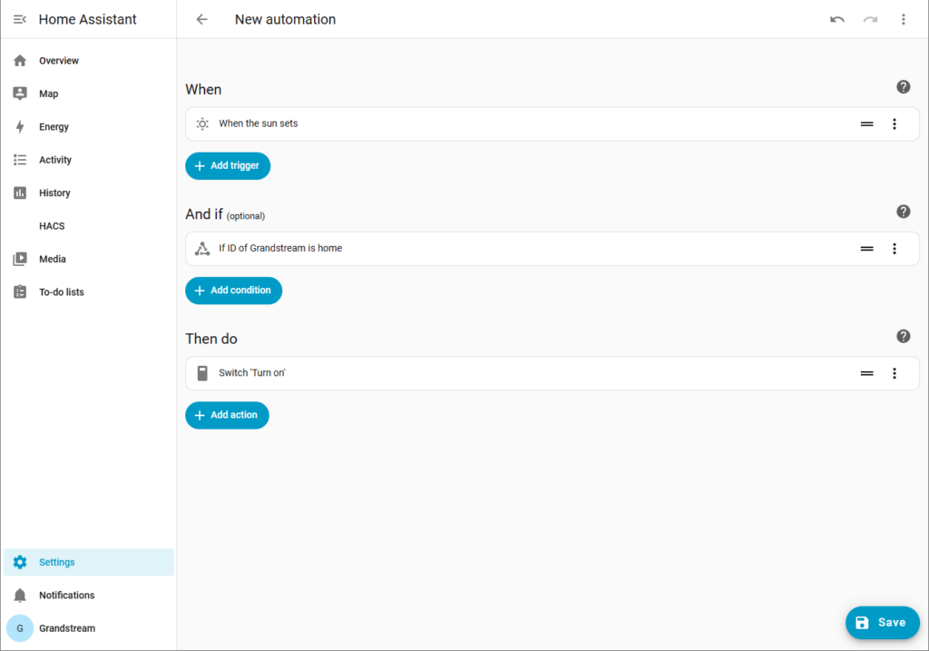
Task: Open the Map page
Action: click(x=89, y=94)
